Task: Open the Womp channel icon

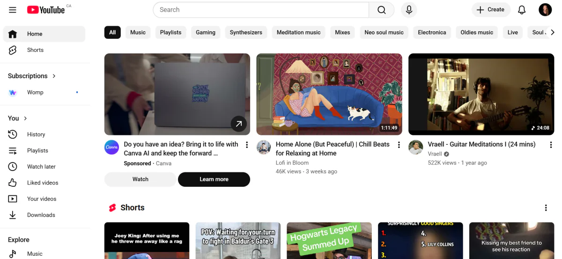Action: [13, 92]
